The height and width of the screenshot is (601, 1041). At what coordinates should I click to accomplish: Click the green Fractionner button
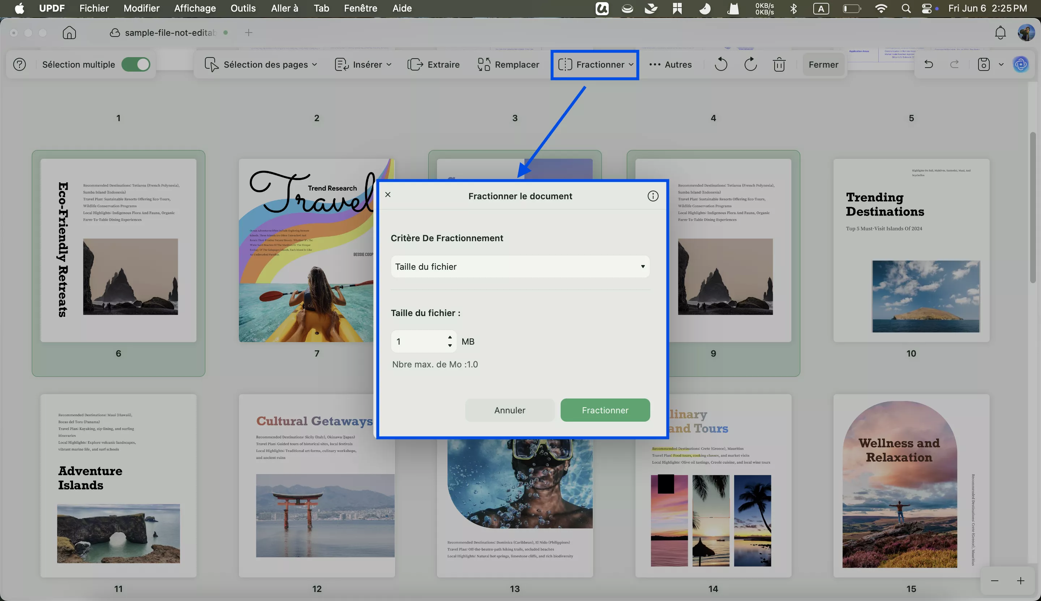coord(605,410)
